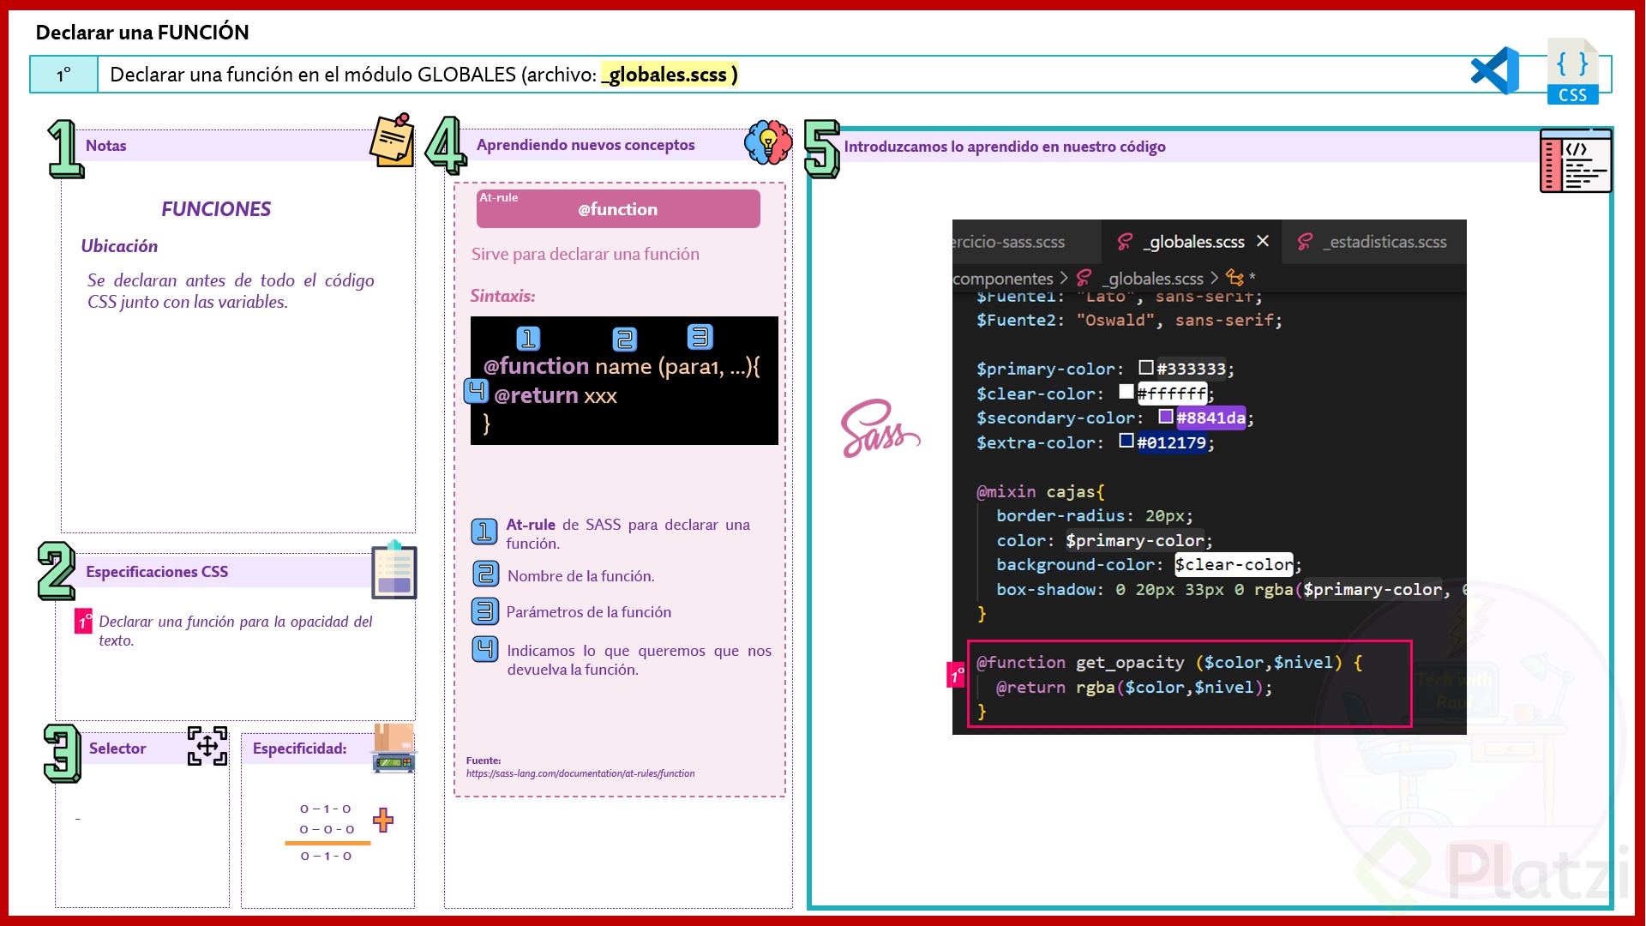
Task: Close the _globales.scss tab
Action: tap(1263, 241)
